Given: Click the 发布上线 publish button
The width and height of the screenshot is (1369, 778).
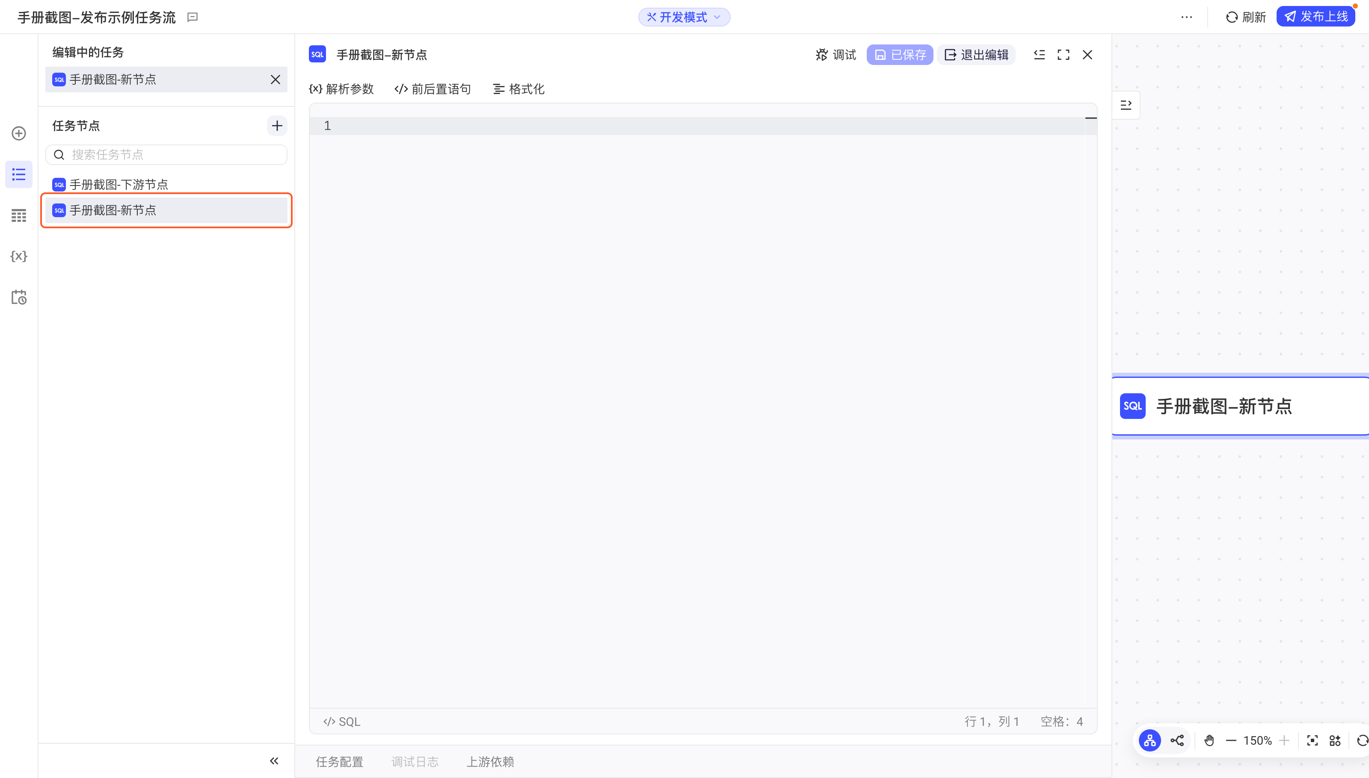Looking at the screenshot, I should click(x=1316, y=17).
